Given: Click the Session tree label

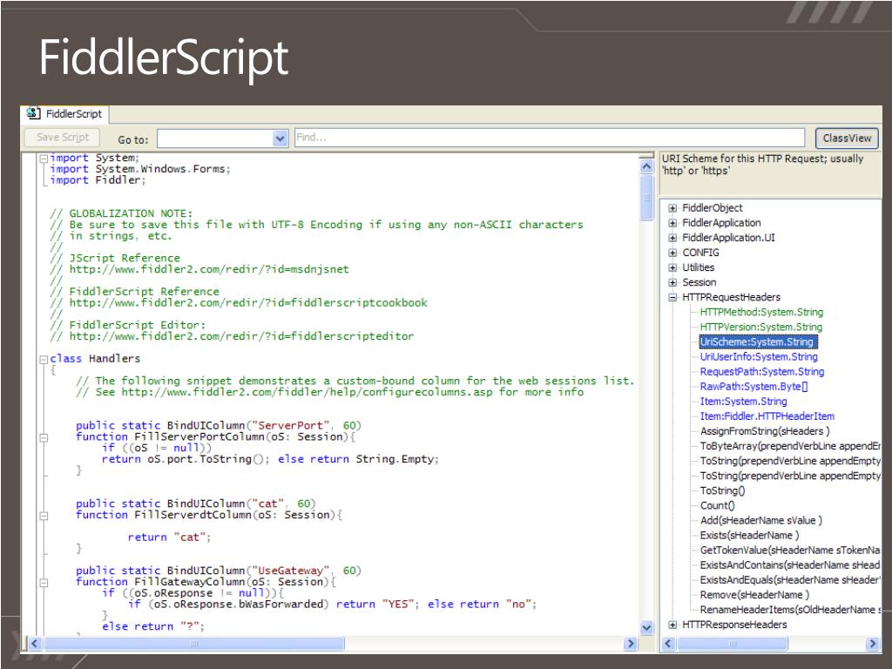Looking at the screenshot, I should pyautogui.click(x=699, y=282).
